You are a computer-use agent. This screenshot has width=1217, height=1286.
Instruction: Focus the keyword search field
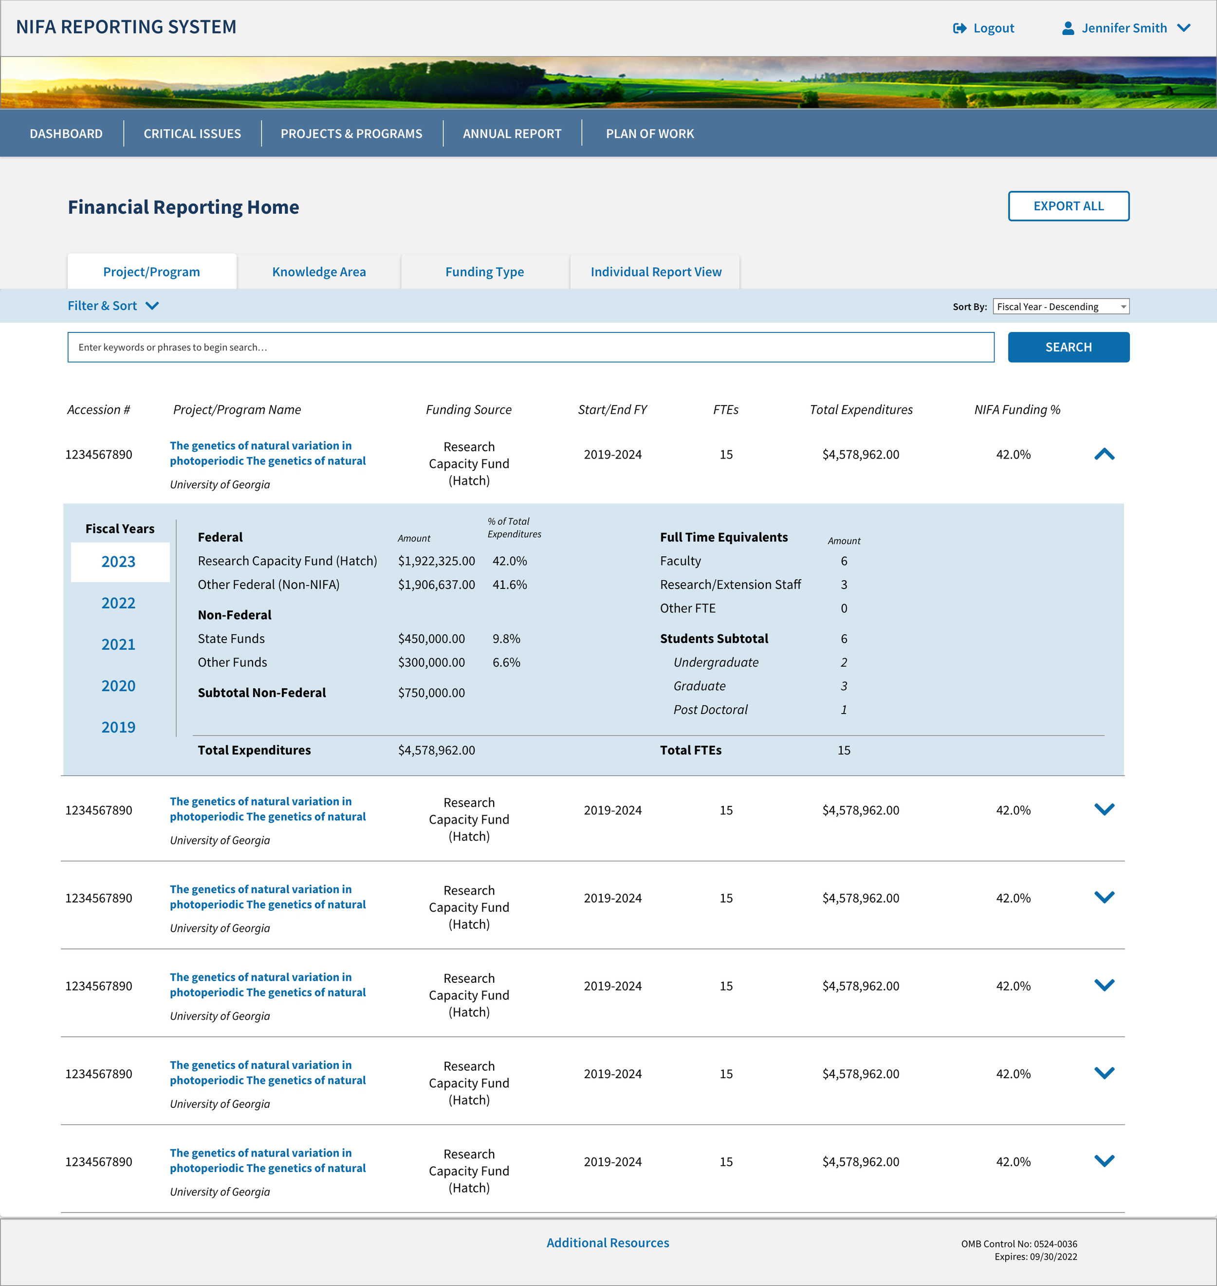tap(530, 347)
